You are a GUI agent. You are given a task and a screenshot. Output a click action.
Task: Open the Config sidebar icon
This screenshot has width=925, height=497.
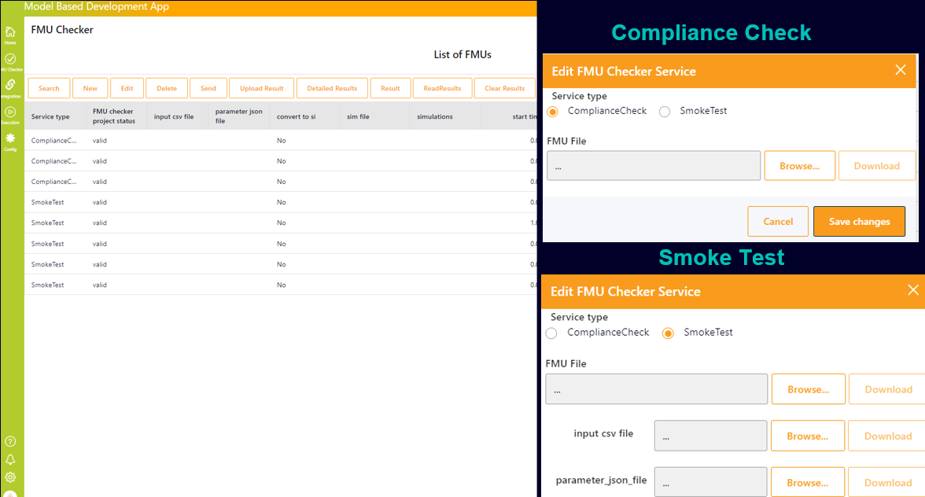click(x=10, y=141)
